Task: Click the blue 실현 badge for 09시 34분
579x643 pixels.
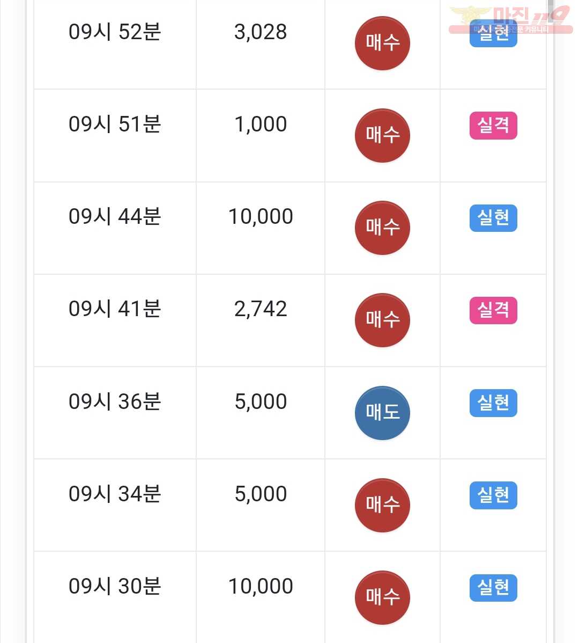Action: pos(493,495)
